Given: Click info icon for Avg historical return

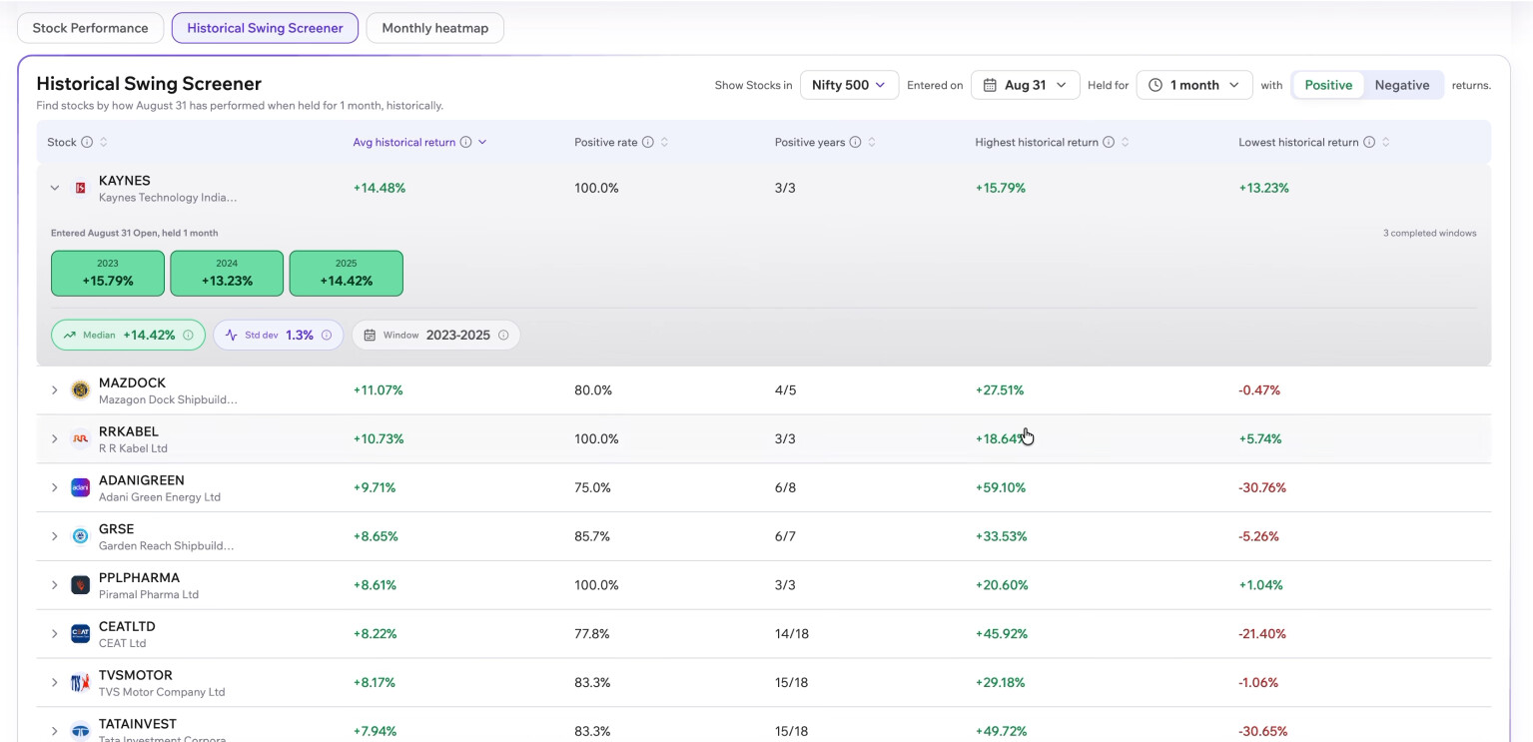Looking at the screenshot, I should click(x=465, y=142).
